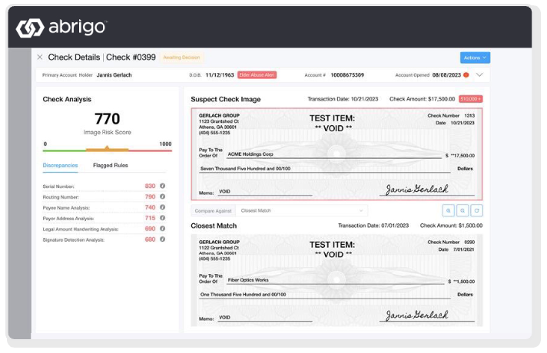Image resolution: width=547 pixels, height=353 pixels.
Task: Click Check Amount: $17,500.00 text
Action: (x=422, y=99)
